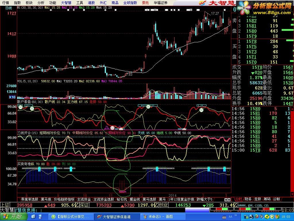Switch to 大智慧证券信息港 taskbar button
Image resolution: width=294 pixels, height=221 pixels.
(117, 217)
